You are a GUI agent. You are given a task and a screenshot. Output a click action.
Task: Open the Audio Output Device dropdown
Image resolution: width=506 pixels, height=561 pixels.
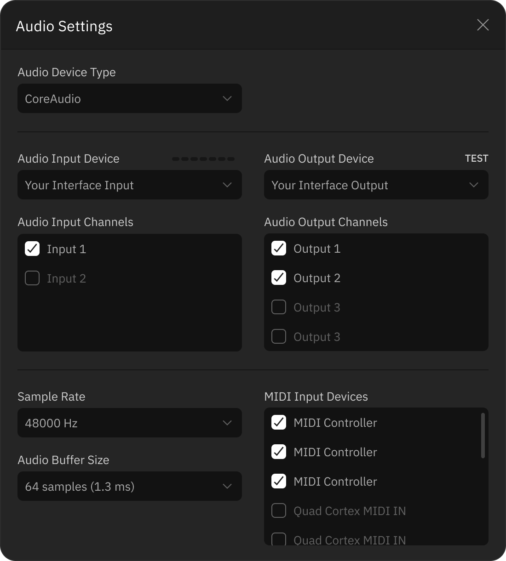pyautogui.click(x=376, y=185)
